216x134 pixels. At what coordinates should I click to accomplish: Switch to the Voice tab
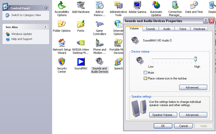[183, 29]
